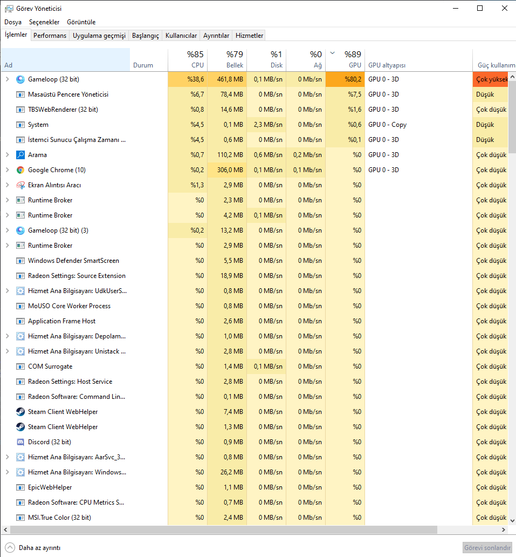Expand Hizmet Ana Bilgisayarı: UdkUserS row
Screen dimensions: 516x557
coord(7,291)
